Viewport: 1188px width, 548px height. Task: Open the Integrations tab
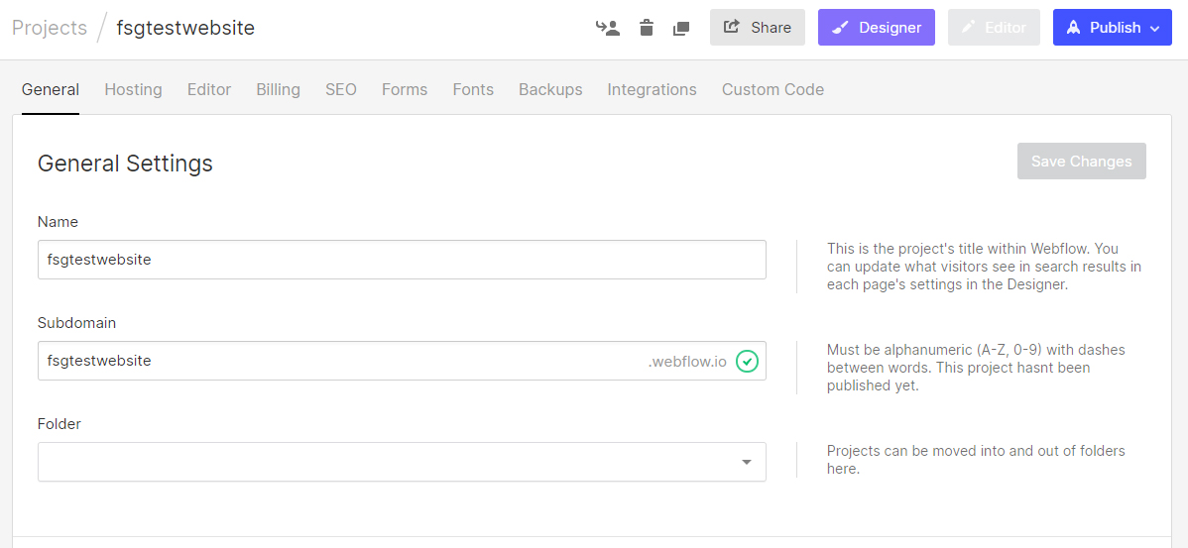coord(652,89)
